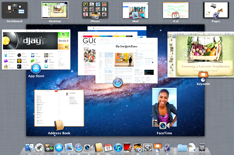Open Photo Booth icon in Dock
234x155 pixels.
click(127, 147)
